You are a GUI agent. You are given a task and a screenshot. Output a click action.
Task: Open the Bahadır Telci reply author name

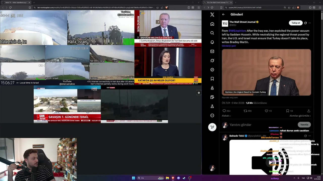click(237, 136)
